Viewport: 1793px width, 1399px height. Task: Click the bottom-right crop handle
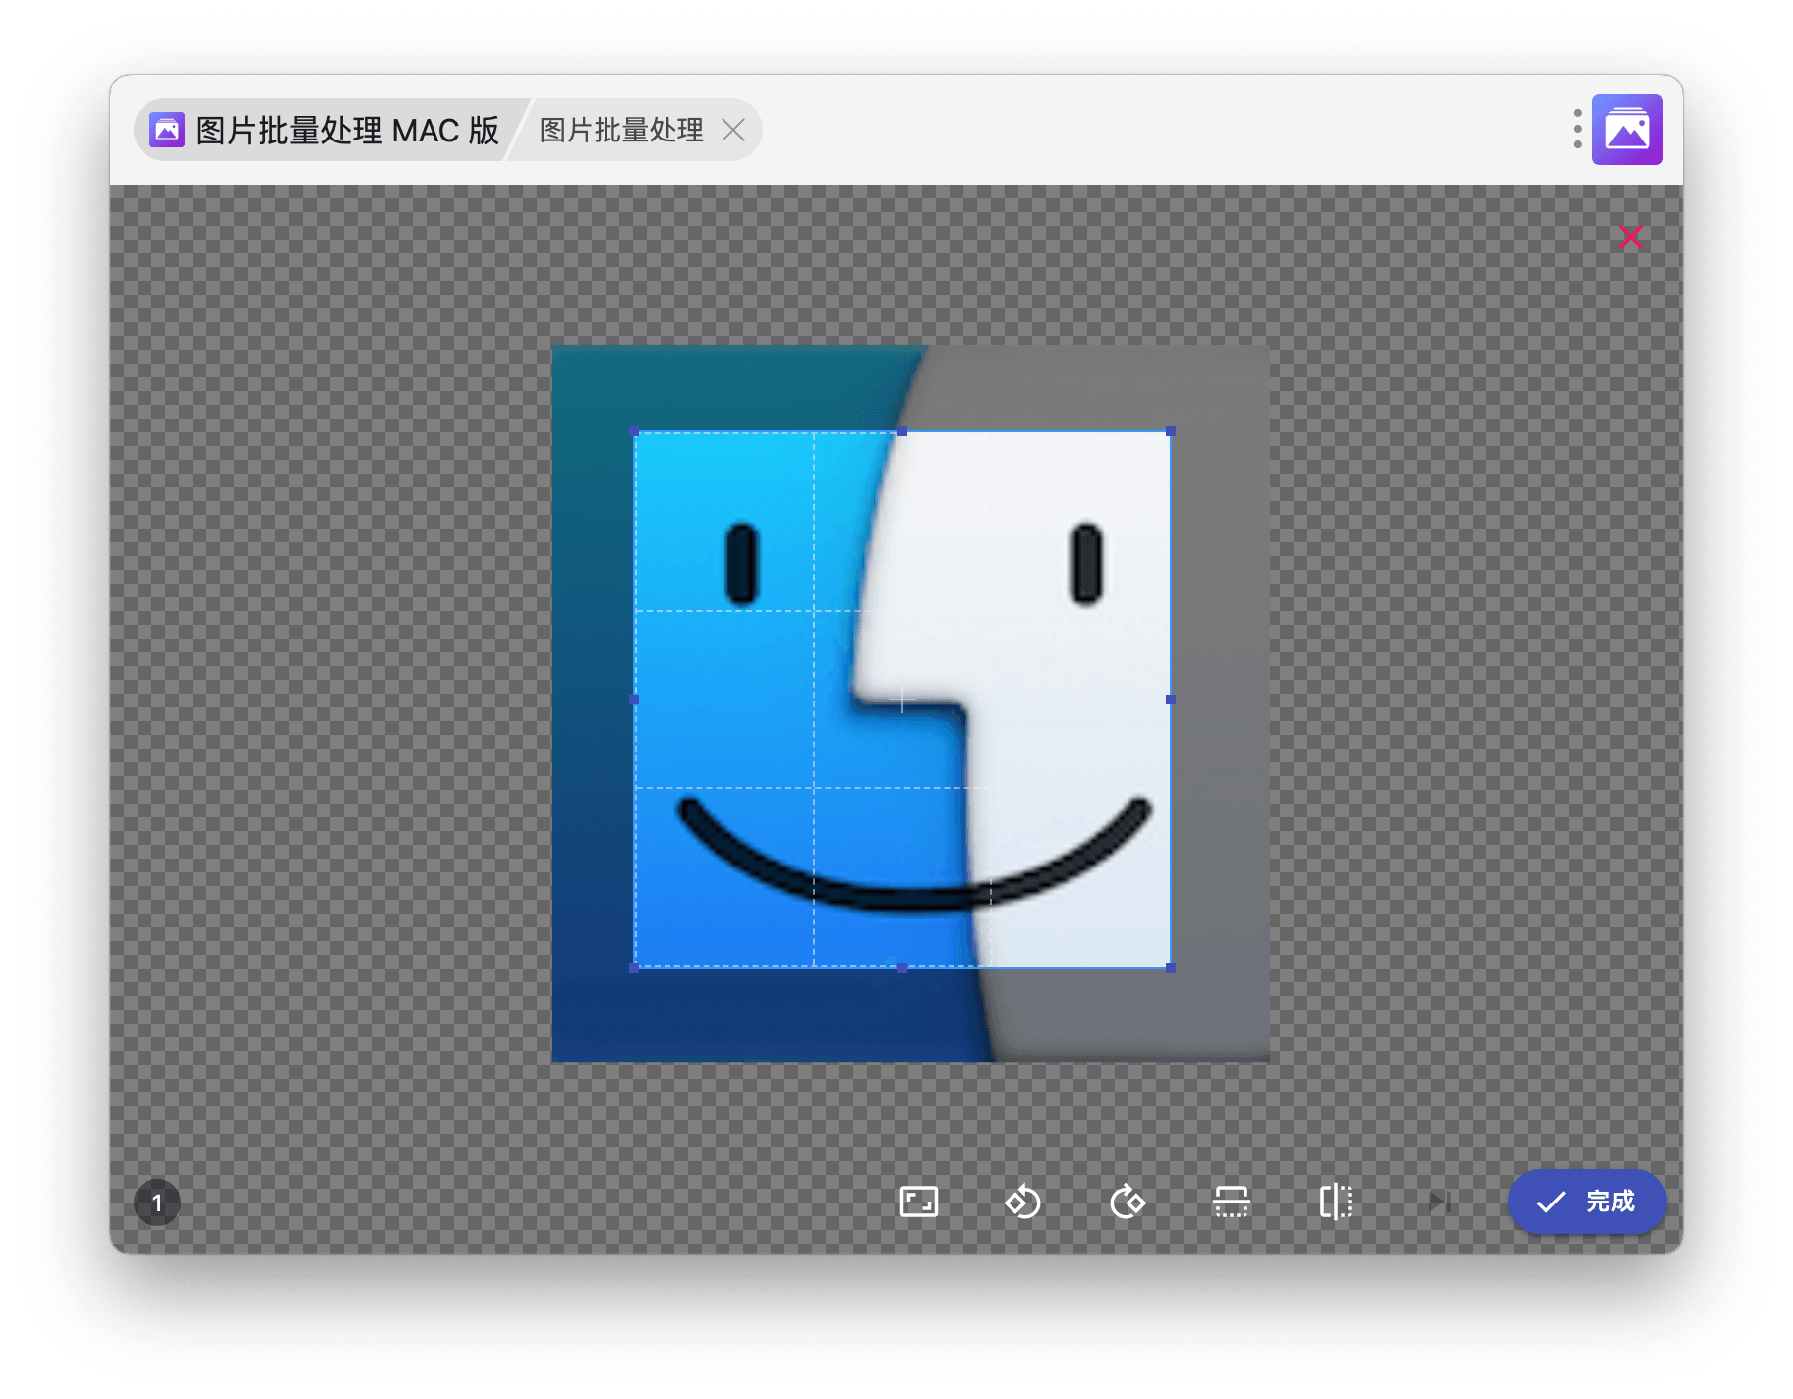(x=1171, y=968)
